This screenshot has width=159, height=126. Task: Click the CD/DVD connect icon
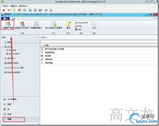coord(46,10)
